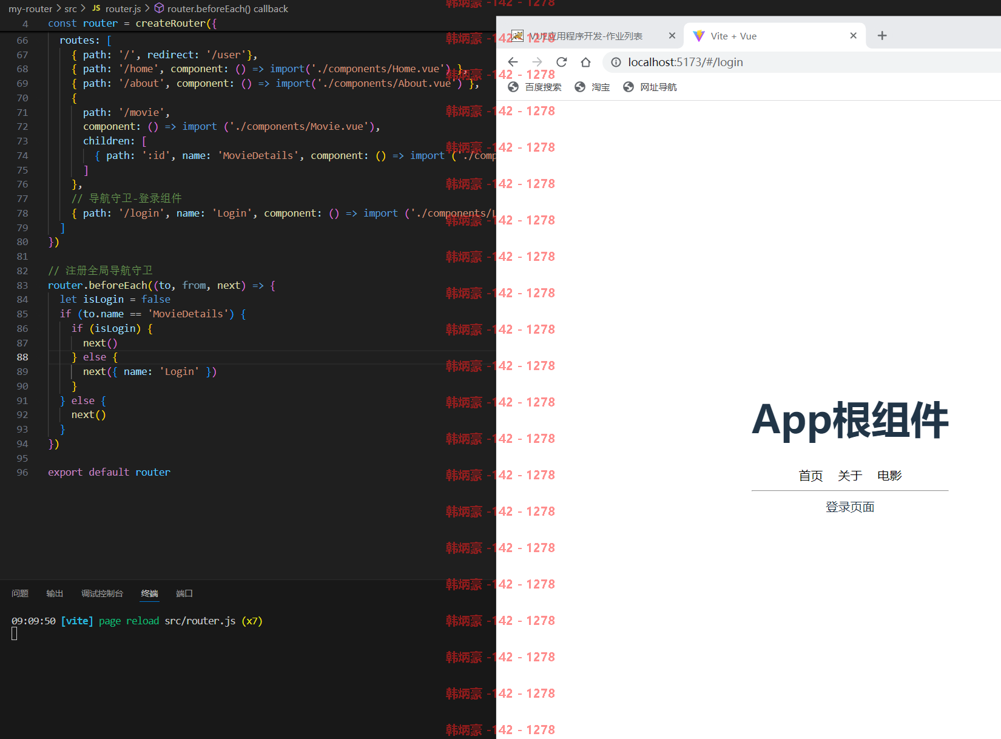
Task: Open the 输出 panel tab
Action: click(55, 593)
